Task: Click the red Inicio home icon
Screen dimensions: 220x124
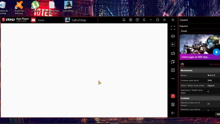Action: pos(33,20)
